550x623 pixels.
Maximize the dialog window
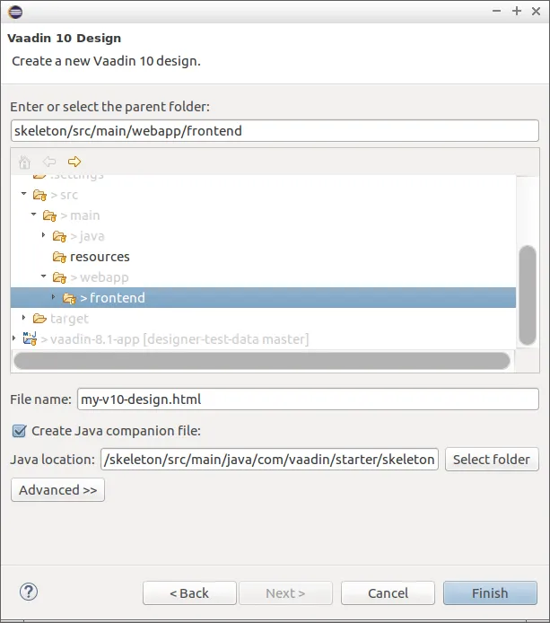517,11
